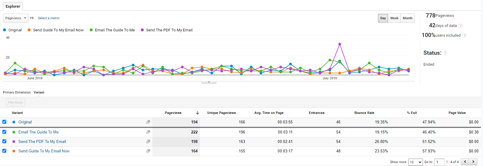Uncheck the Original variant checkbox

click(x=4, y=122)
